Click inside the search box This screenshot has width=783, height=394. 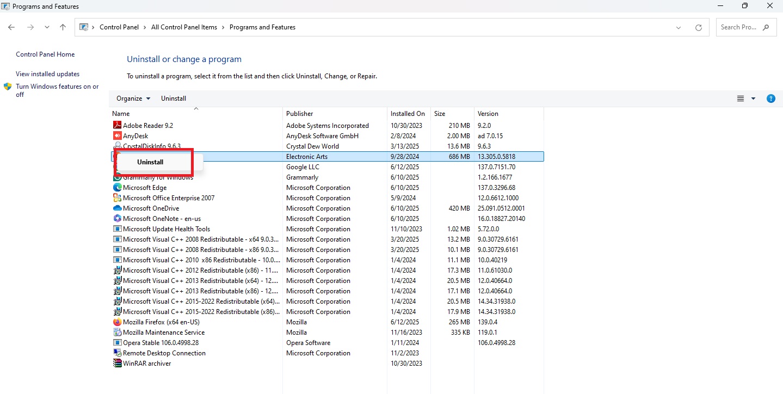point(741,27)
